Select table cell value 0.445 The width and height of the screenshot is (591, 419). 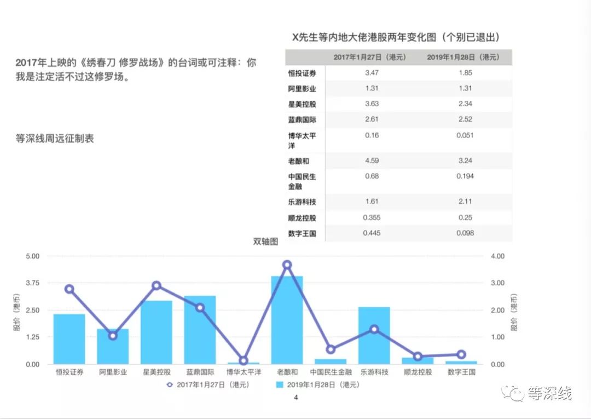point(372,233)
